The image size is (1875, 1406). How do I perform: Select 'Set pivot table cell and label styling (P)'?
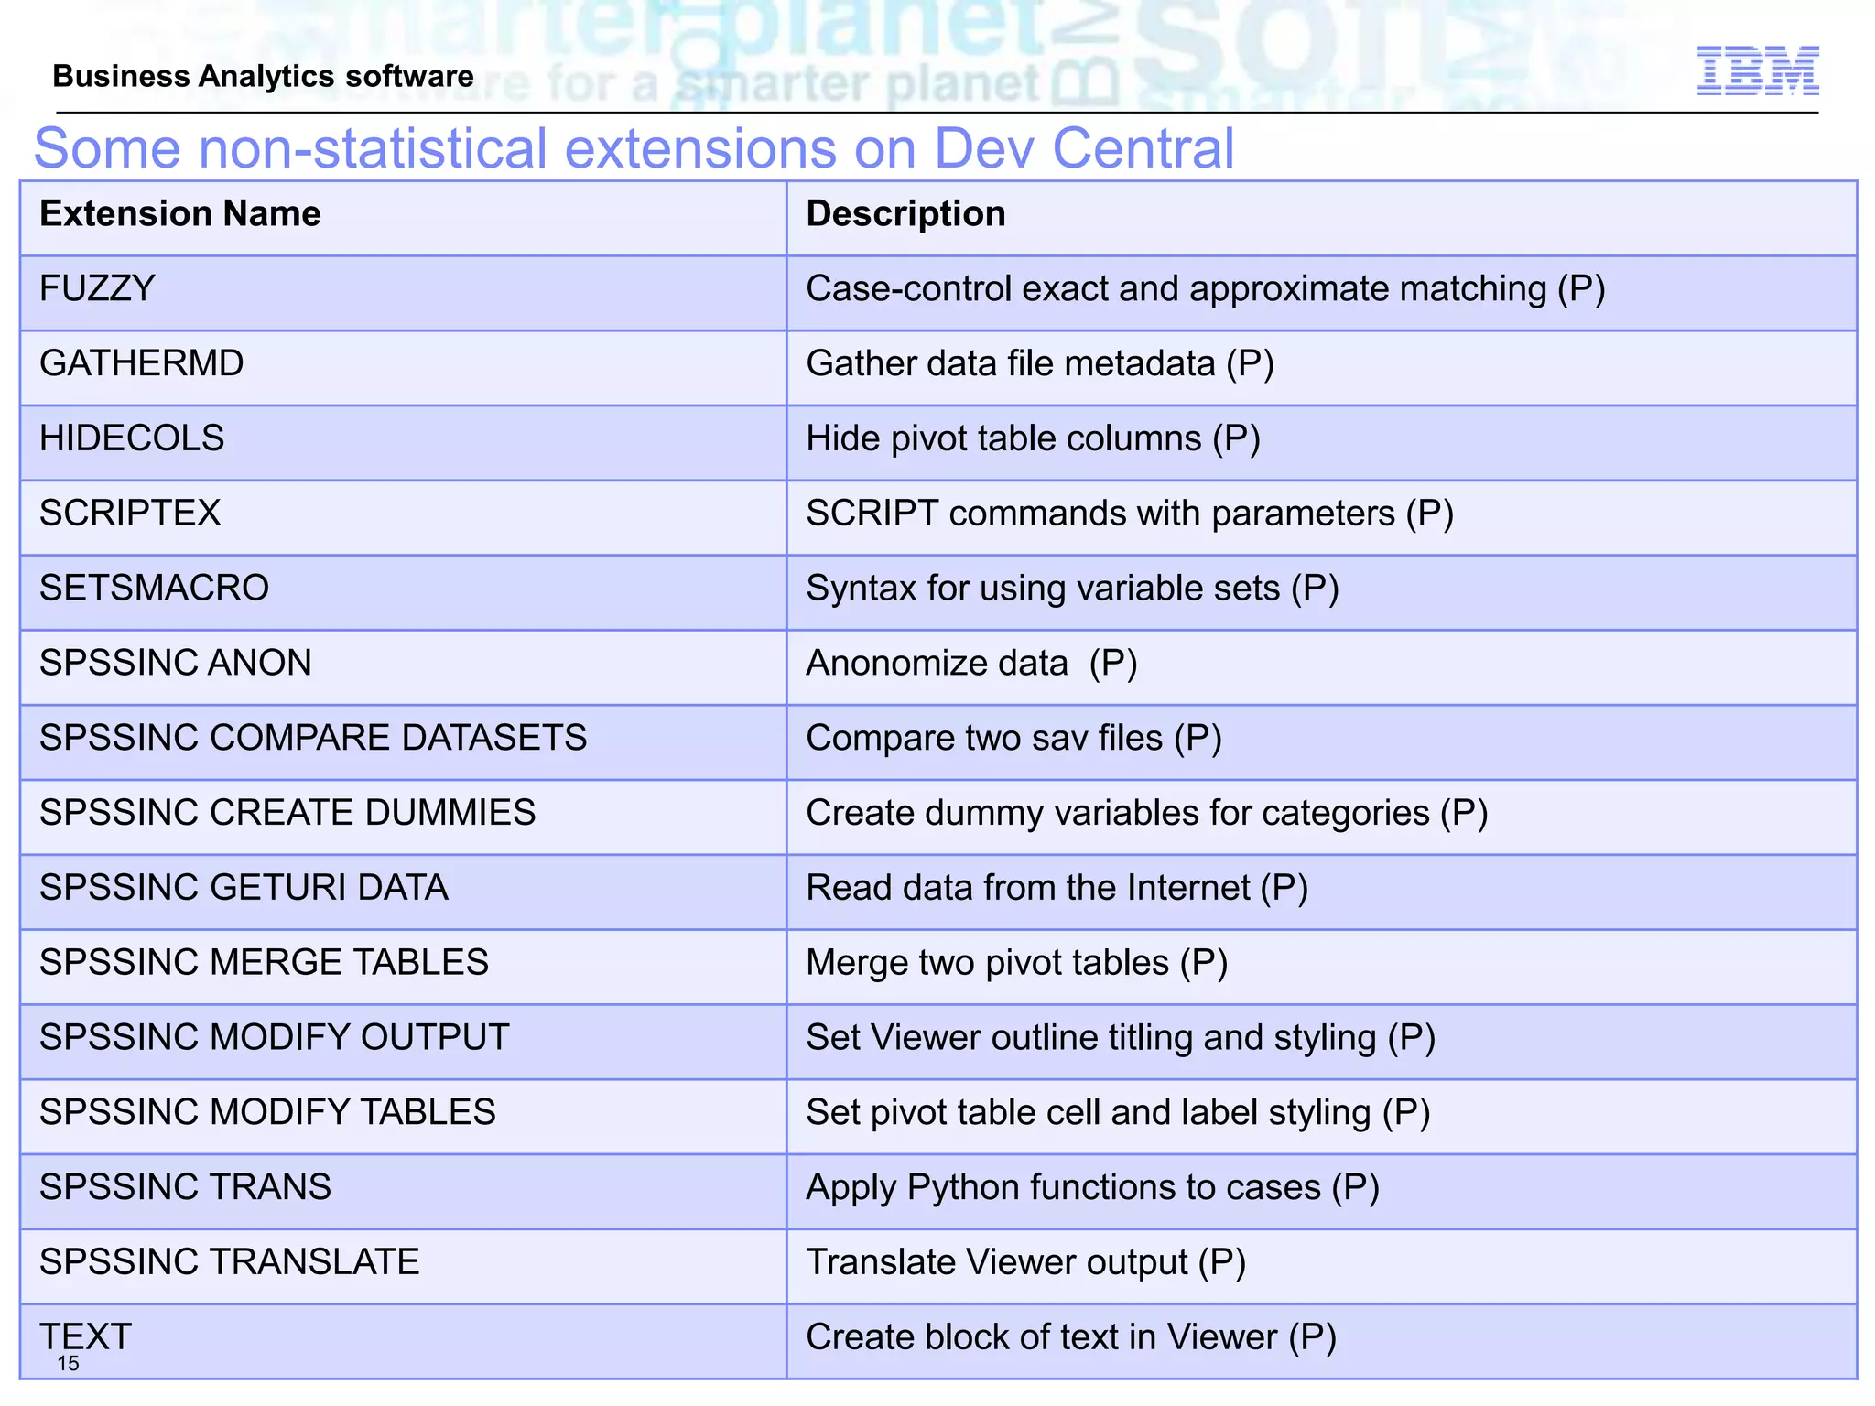[1118, 1113]
